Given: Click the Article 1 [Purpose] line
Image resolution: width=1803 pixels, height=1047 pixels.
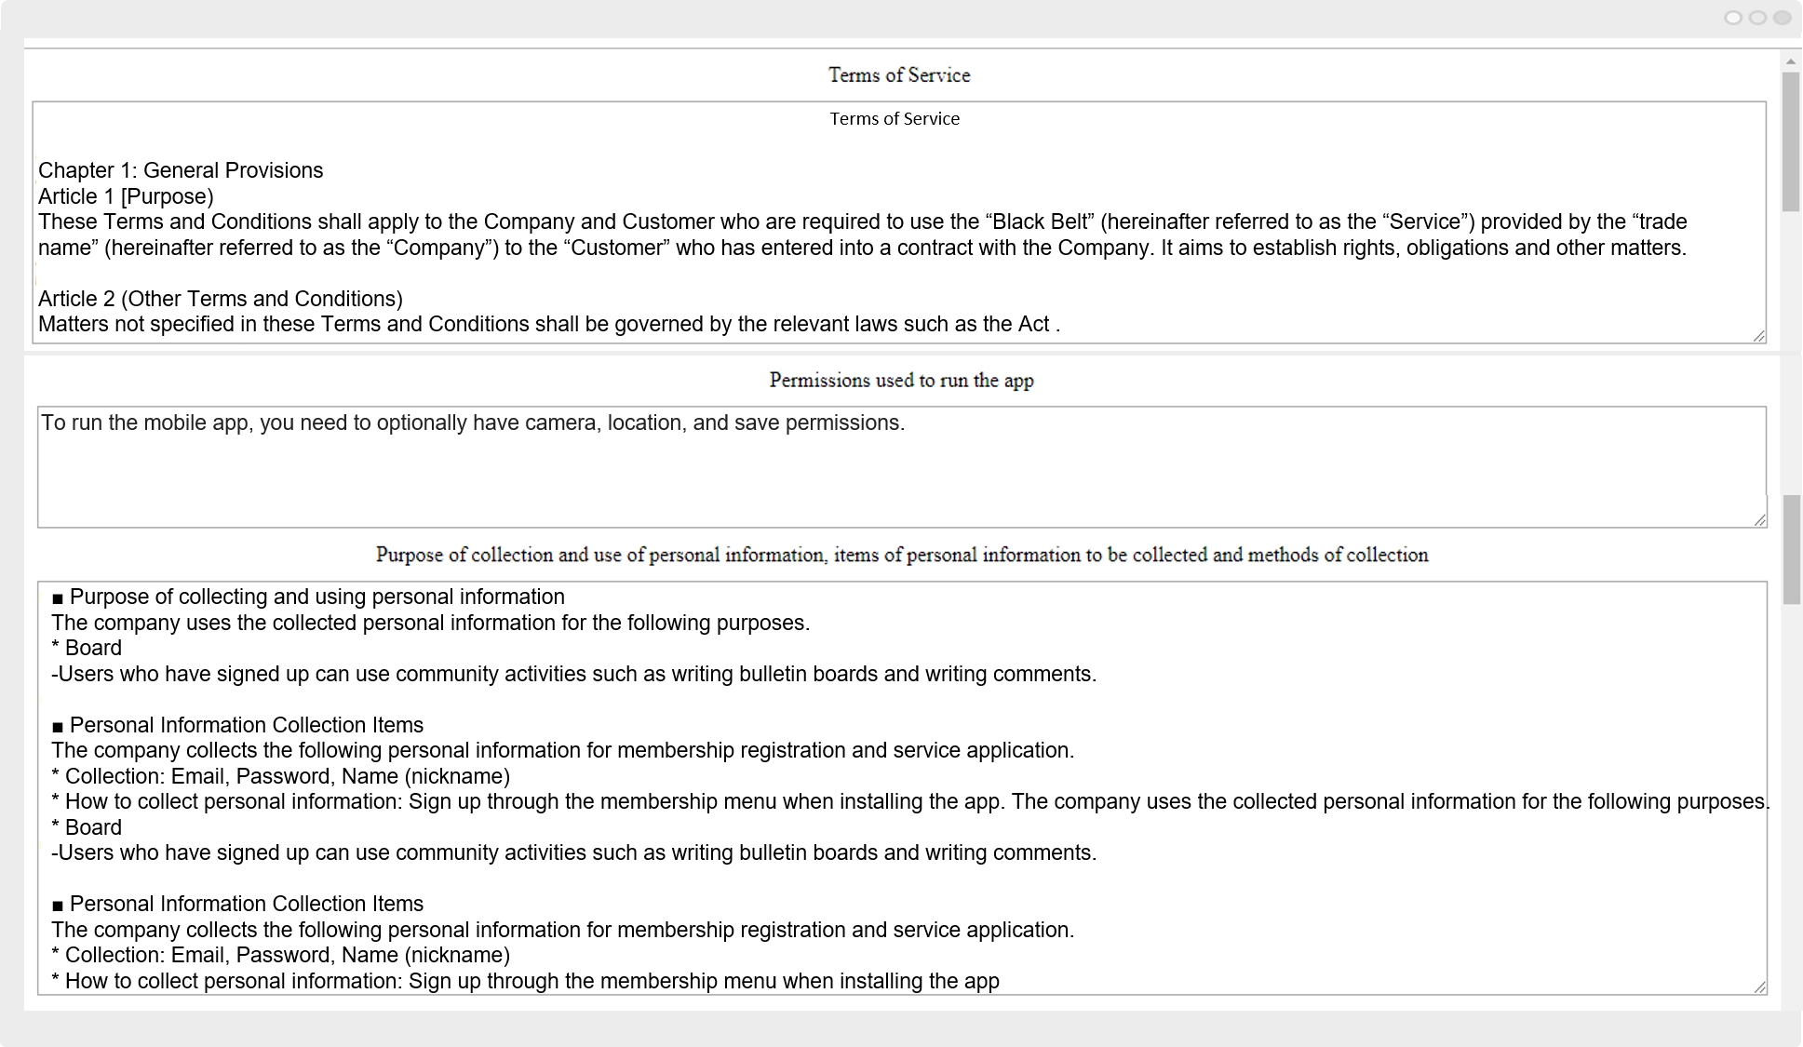Looking at the screenshot, I should (x=126, y=196).
